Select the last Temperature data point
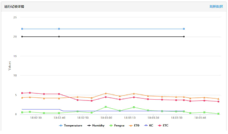228x134 pixels. pos(184,29)
